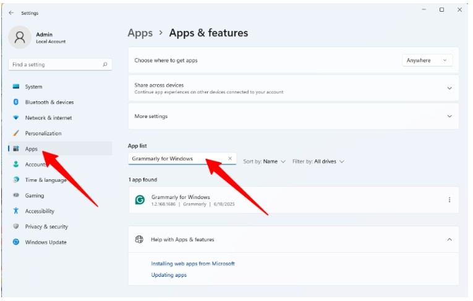Clear the app list search with X
The height and width of the screenshot is (301, 473).
[x=230, y=158]
